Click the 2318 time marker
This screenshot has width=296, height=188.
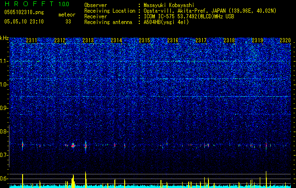(x=229, y=40)
